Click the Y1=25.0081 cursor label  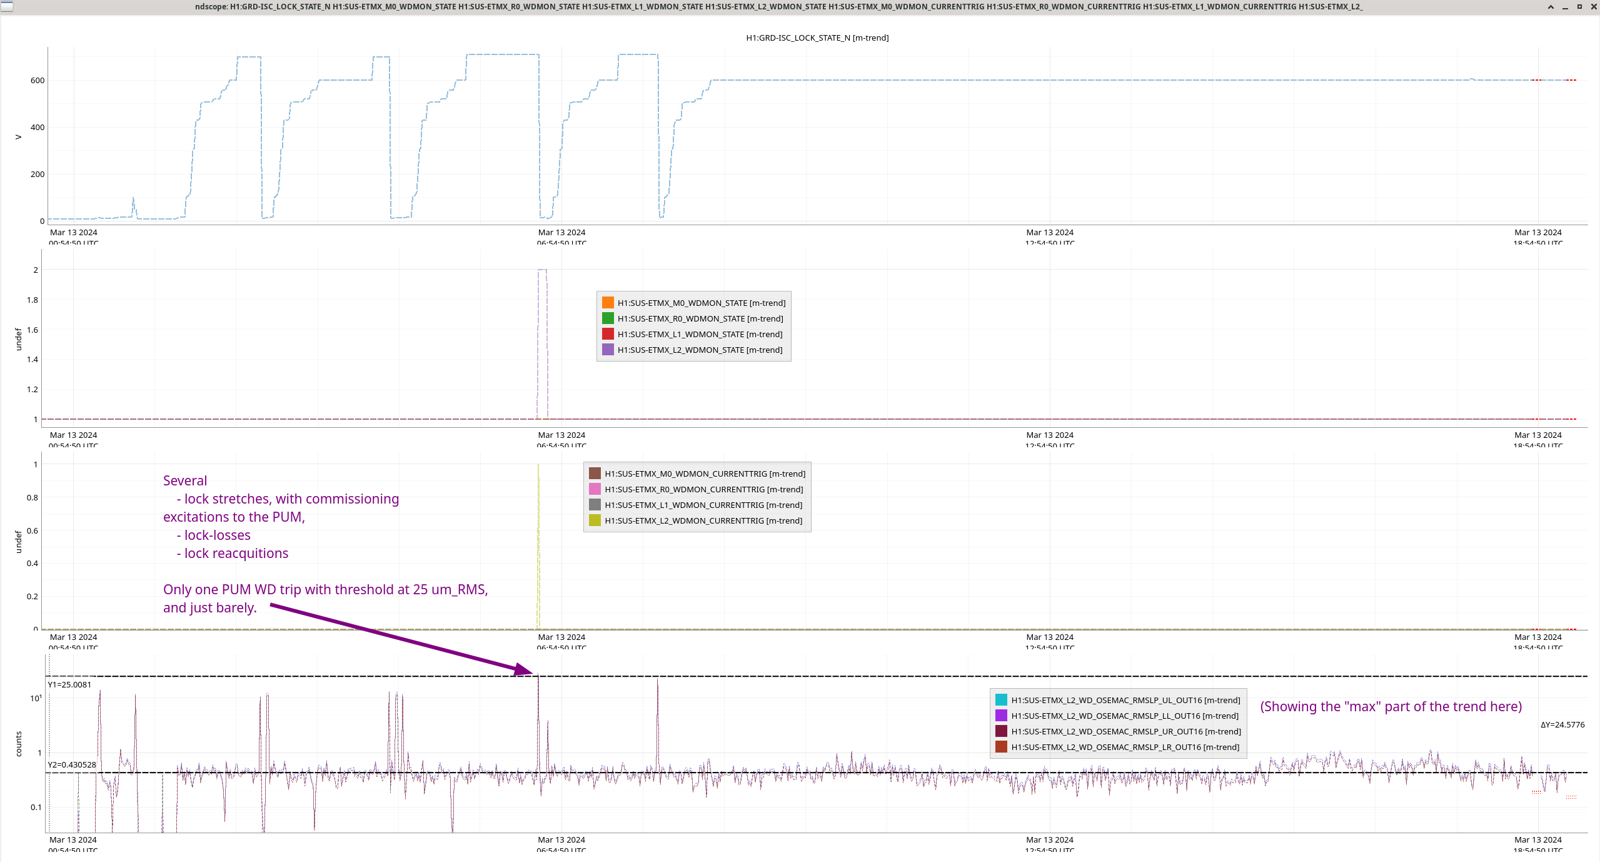(x=69, y=684)
